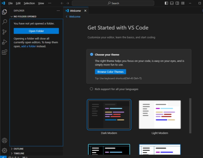This screenshot has width=203, height=158.
Task: Mark the Choose your theme step checked
Action: 92,55
